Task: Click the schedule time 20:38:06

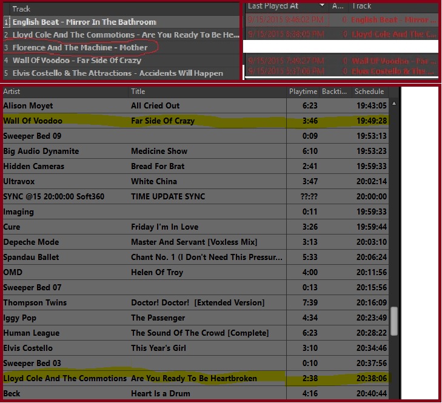Action: point(372,379)
